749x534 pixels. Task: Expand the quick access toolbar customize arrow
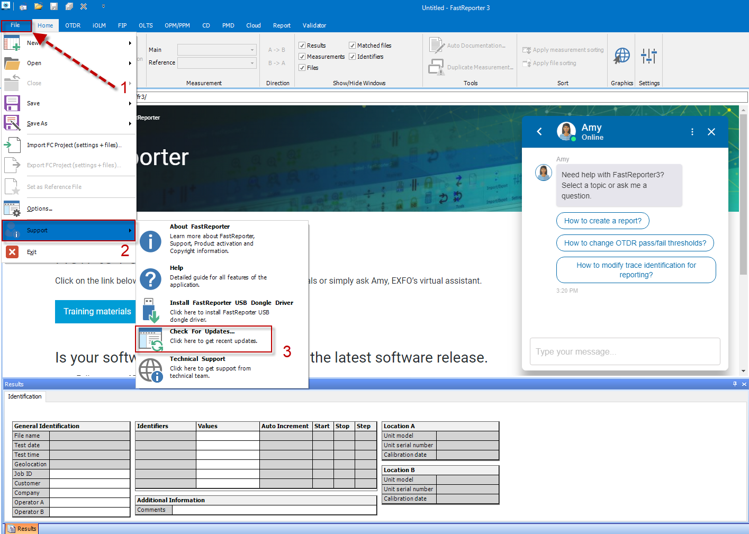tap(103, 7)
